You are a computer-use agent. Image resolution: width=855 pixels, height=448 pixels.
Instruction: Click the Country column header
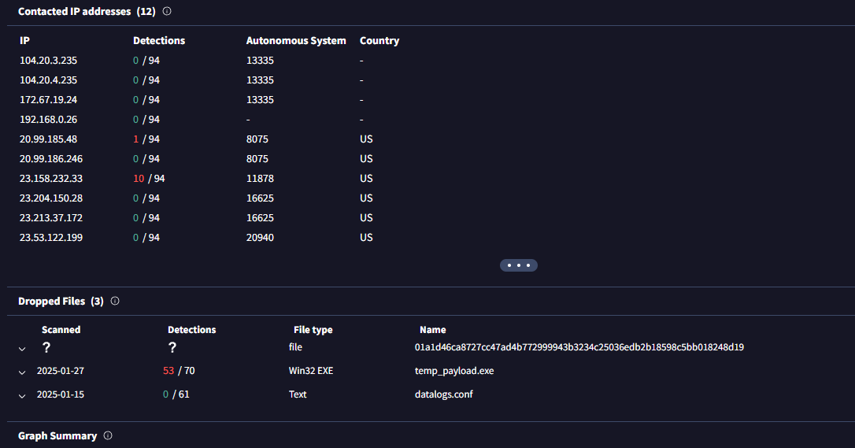click(x=379, y=40)
